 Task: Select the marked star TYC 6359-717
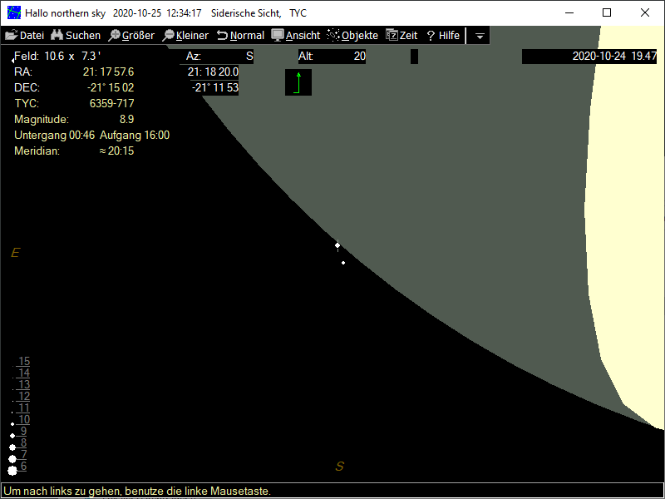pyautogui.click(x=337, y=245)
